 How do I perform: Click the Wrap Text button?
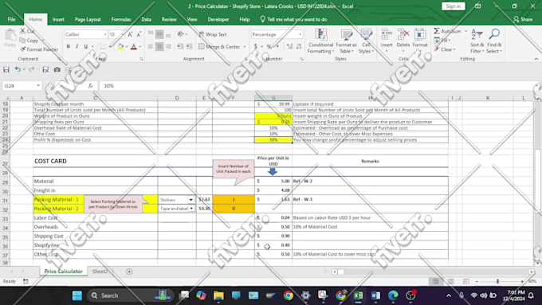213,34
